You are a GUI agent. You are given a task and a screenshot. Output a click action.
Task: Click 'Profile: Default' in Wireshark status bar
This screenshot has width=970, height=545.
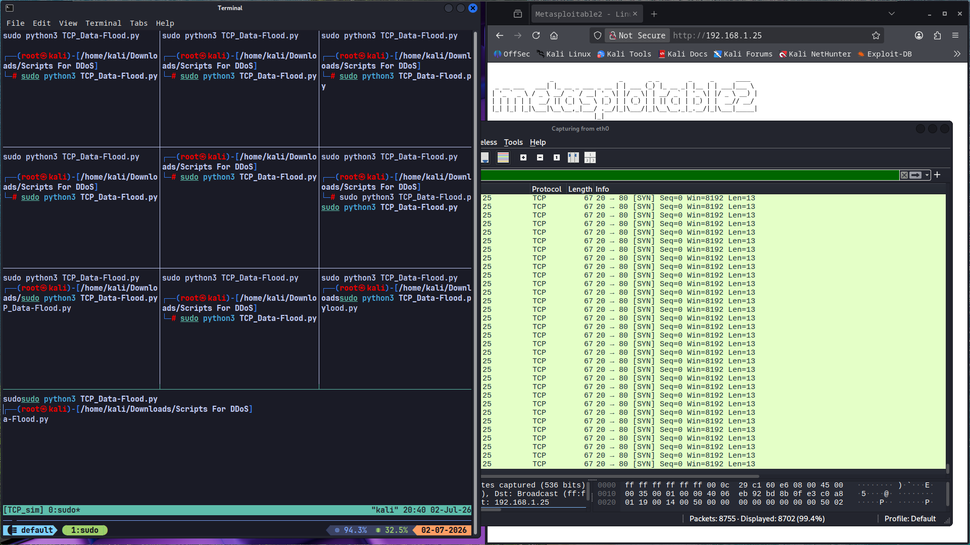(910, 519)
